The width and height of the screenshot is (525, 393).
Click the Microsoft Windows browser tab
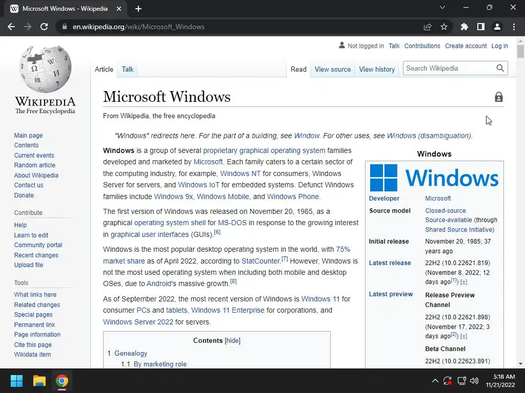[x=65, y=9]
